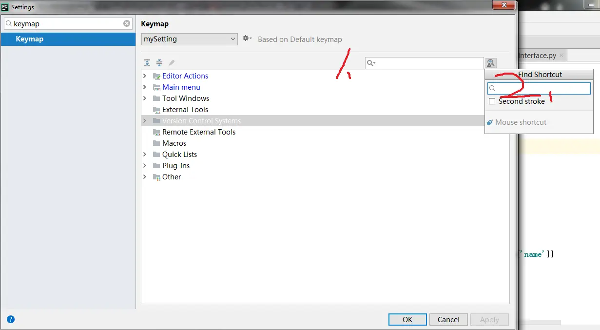Expand the Editor Actions node
Screen dimensions: 600x330
tap(145, 76)
